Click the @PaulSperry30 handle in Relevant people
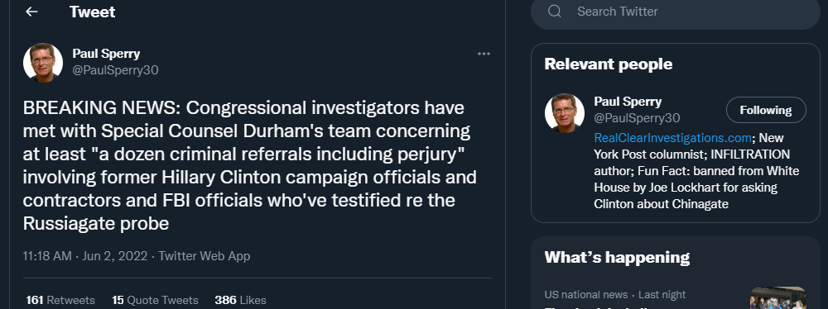 click(637, 117)
